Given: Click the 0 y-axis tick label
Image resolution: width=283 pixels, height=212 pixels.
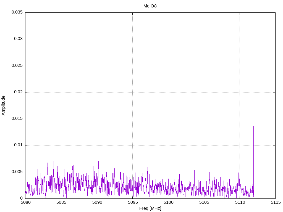Looking at the screenshot, I should (21, 198).
